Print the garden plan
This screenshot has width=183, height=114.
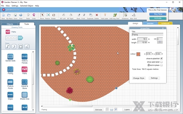pos(21,15)
